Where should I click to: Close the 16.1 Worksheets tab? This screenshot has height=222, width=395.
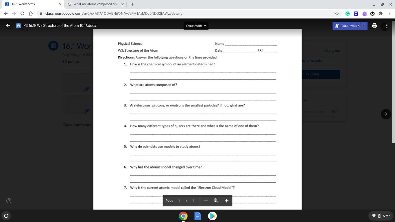pyautogui.click(x=60, y=4)
